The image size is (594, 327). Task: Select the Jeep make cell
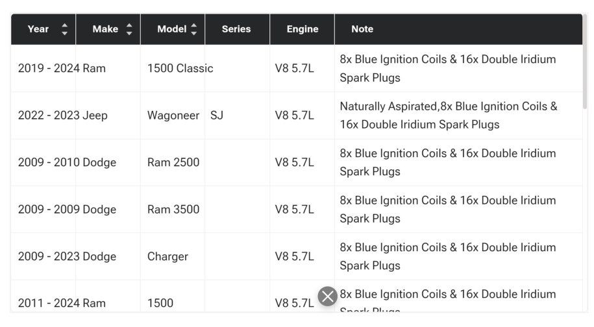point(95,115)
